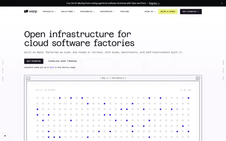Click the Get Started button in the header
The image size is (226, 141).
[191, 12]
